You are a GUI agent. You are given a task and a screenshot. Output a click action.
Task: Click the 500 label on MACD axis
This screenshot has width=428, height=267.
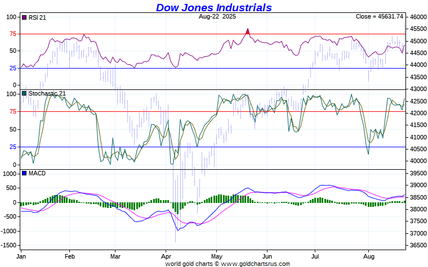(x=11, y=188)
